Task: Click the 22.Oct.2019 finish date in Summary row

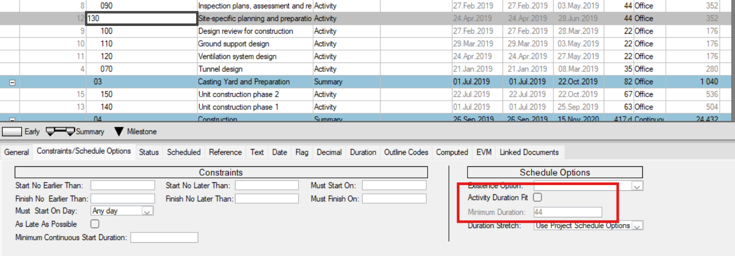Action: coord(578,82)
